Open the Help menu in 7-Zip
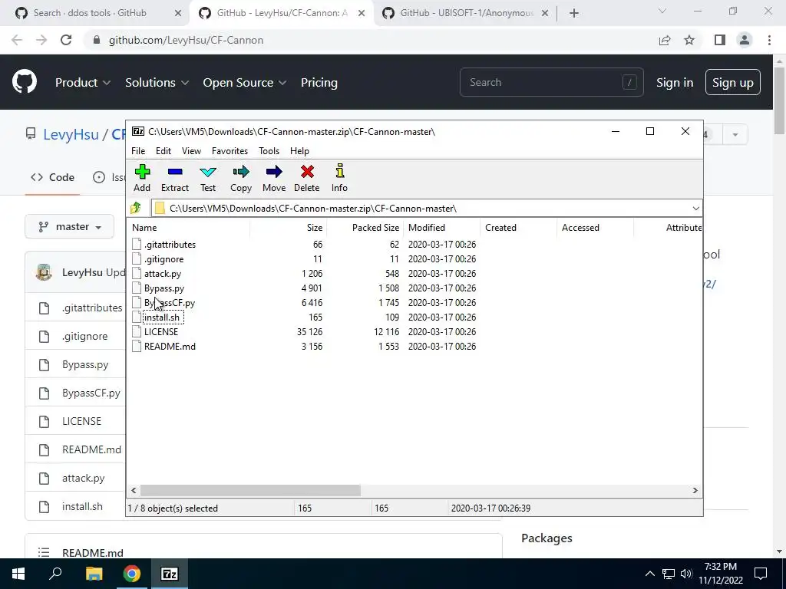This screenshot has width=786, height=589. pyautogui.click(x=300, y=151)
